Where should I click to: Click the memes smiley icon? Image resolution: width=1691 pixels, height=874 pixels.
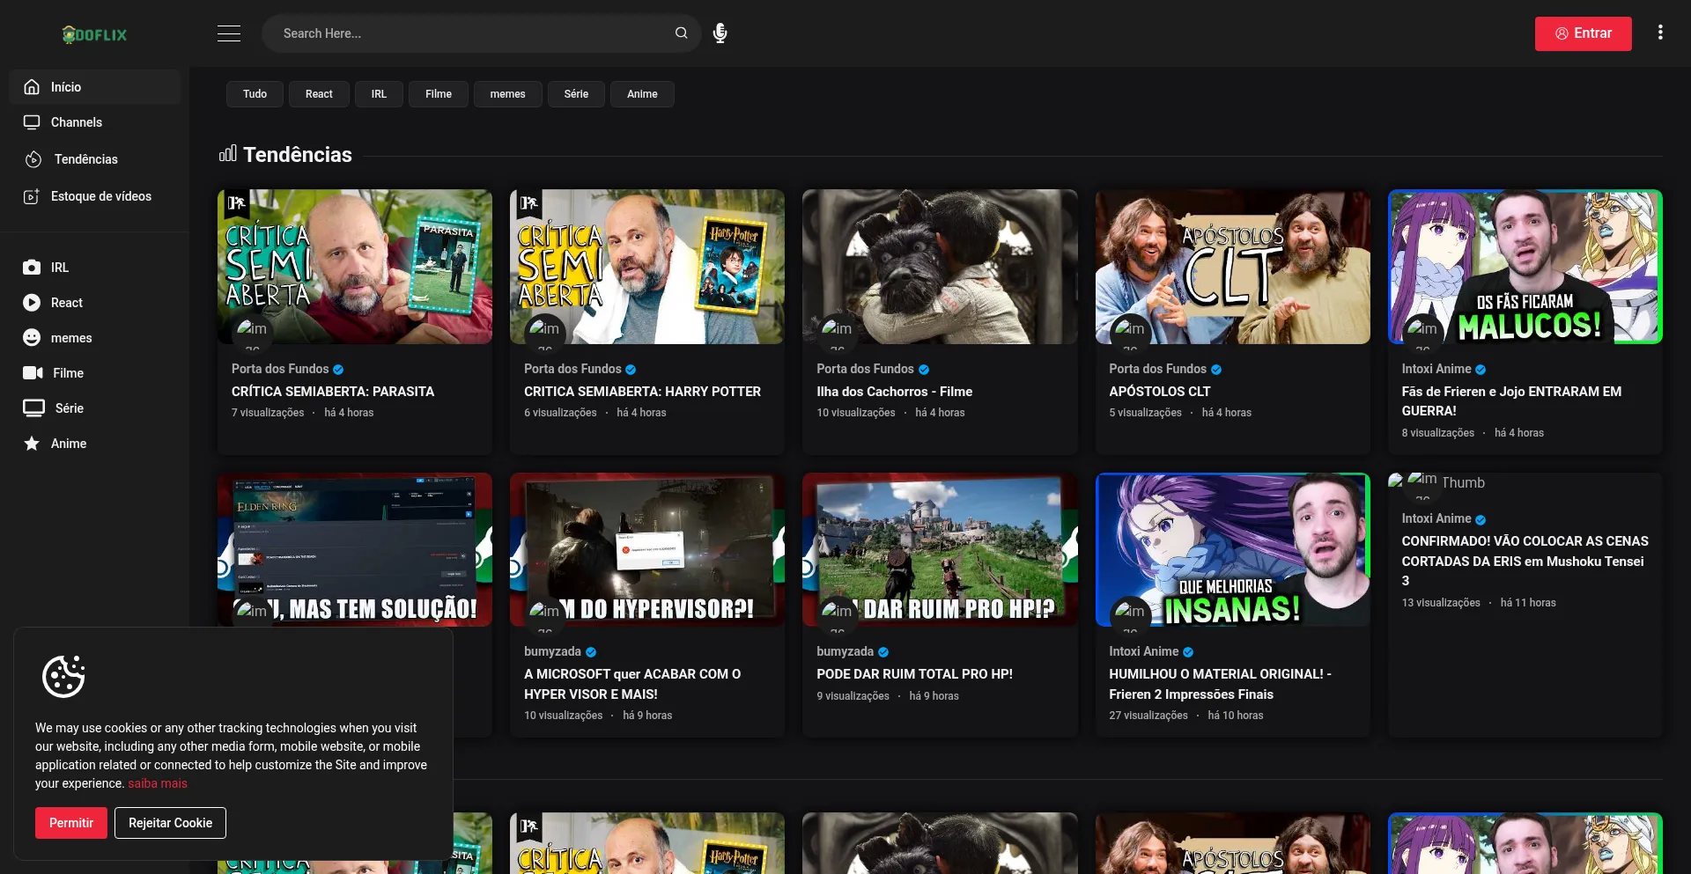(32, 338)
